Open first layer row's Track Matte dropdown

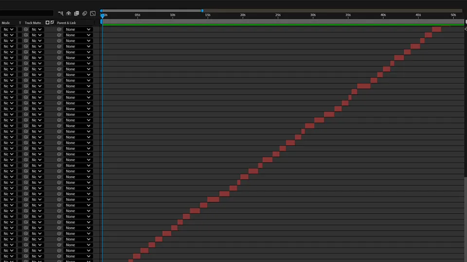tap(36, 30)
